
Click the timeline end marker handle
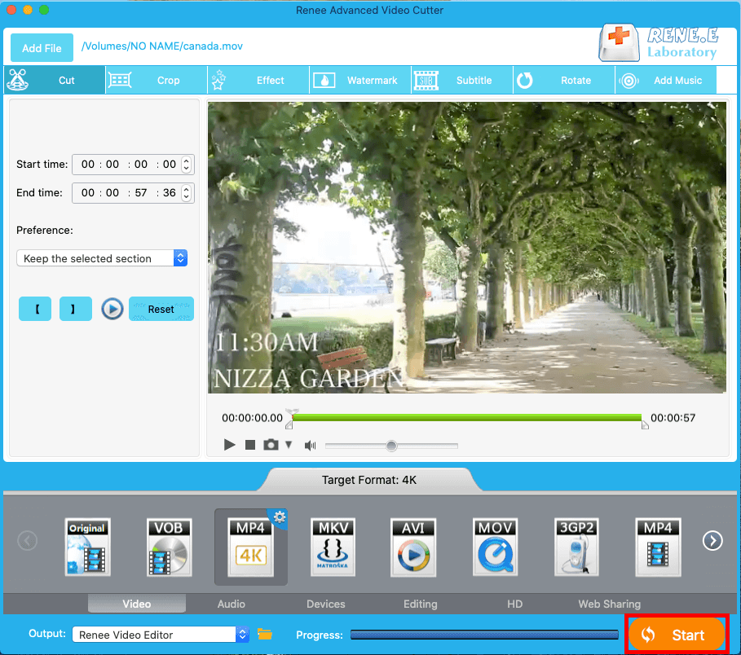(645, 424)
